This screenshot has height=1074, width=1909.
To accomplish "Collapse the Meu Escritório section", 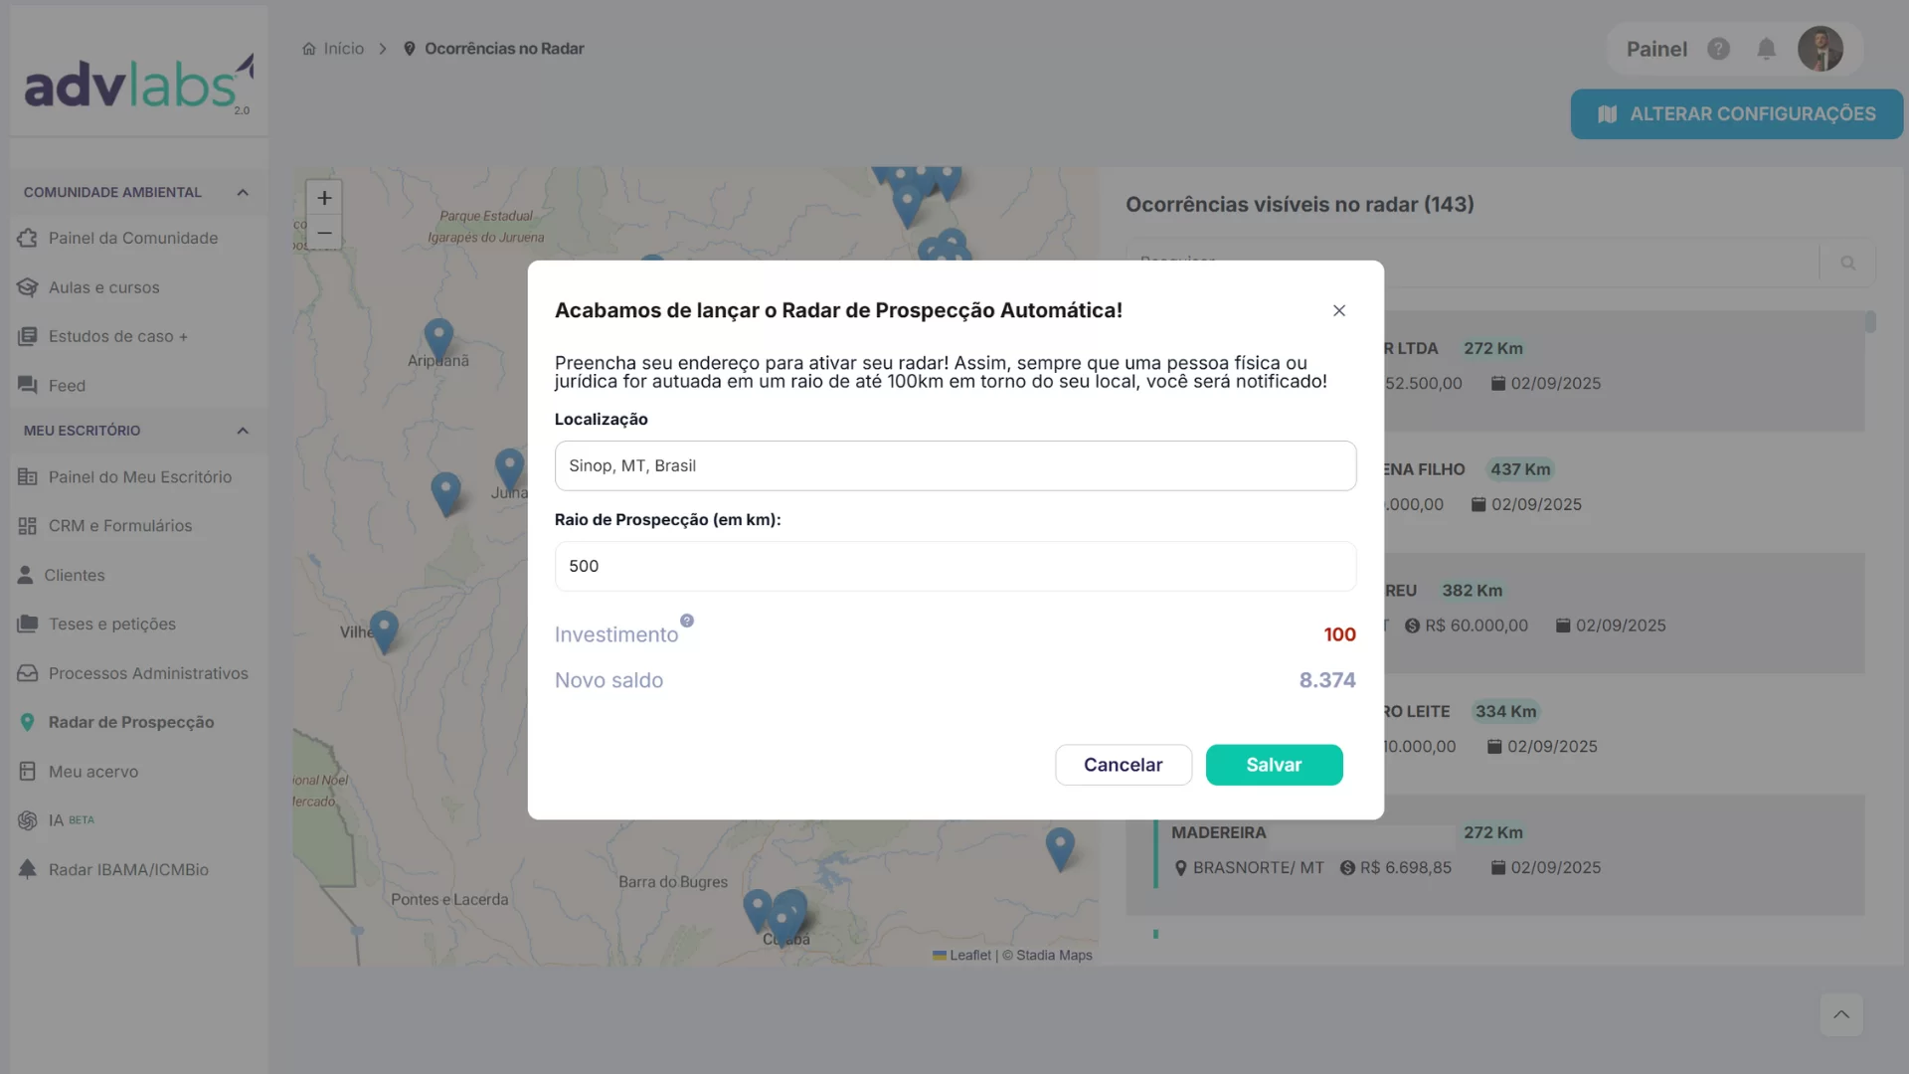I will (x=243, y=431).
